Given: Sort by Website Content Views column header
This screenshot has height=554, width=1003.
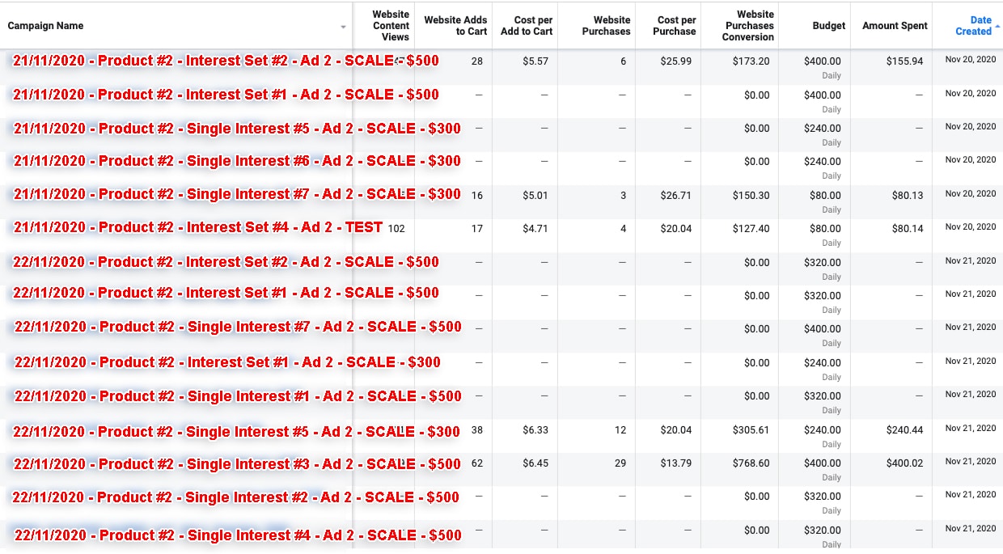Looking at the screenshot, I should pyautogui.click(x=391, y=26).
